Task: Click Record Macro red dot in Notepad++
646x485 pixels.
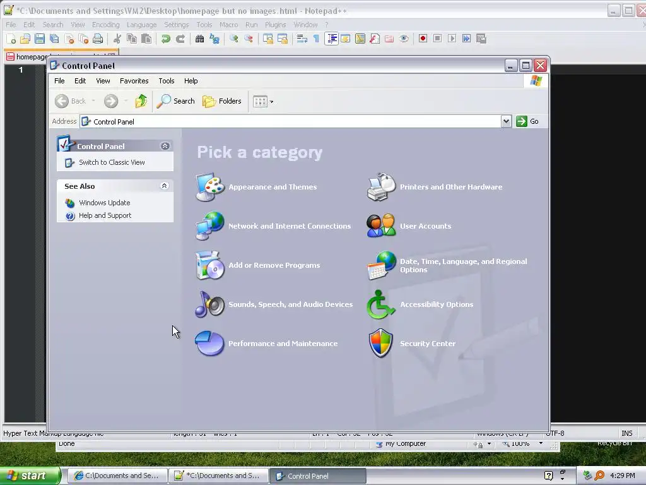Action: pos(423,39)
